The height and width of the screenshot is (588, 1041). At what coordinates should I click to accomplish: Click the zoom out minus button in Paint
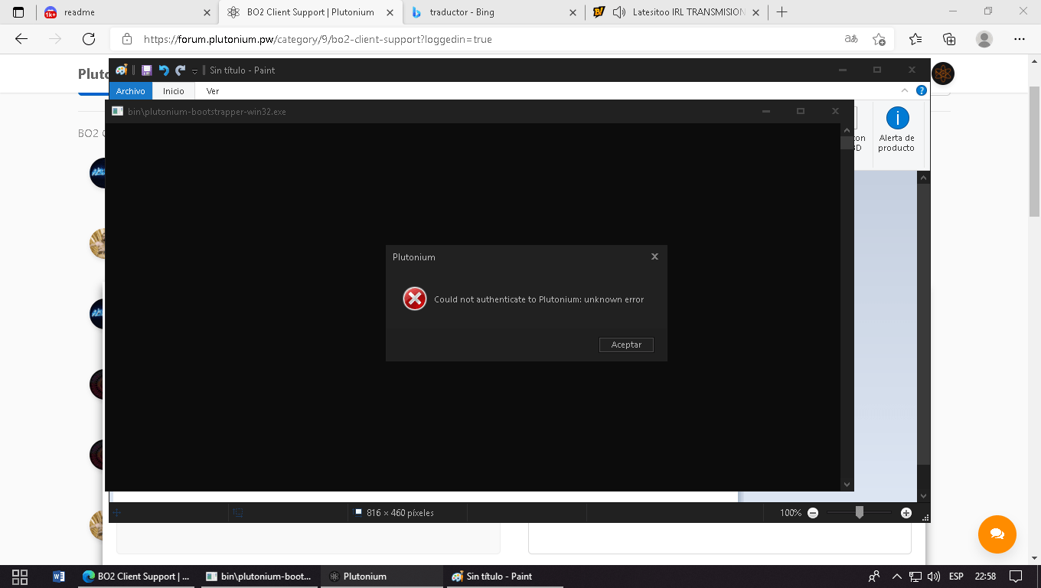coord(813,513)
